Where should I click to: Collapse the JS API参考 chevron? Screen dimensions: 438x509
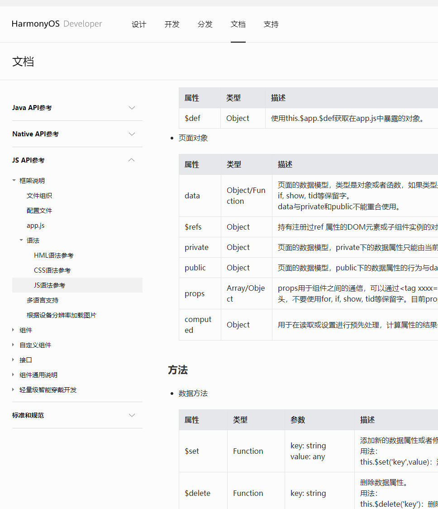tap(132, 160)
